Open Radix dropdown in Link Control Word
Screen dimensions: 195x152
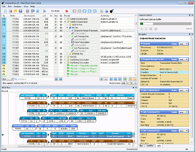click(184, 90)
